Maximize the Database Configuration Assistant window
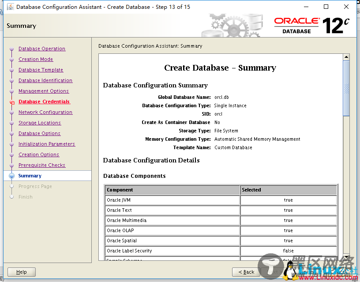This screenshot has height=282, width=360. click(x=326, y=7)
